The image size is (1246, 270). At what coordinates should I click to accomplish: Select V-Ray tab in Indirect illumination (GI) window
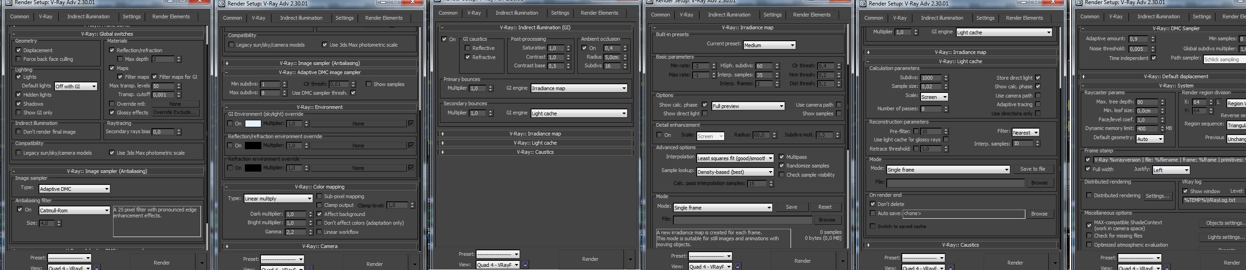tap(474, 13)
